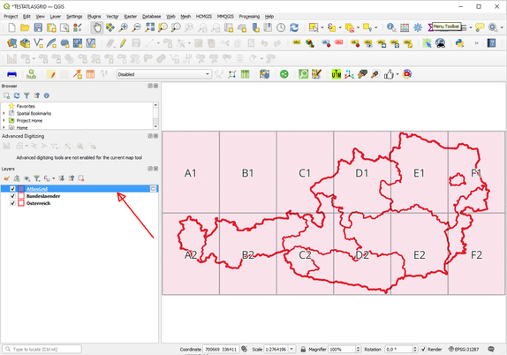The image size is (507, 355).
Task: Select the Pan Map hand tool
Action: tap(96, 27)
